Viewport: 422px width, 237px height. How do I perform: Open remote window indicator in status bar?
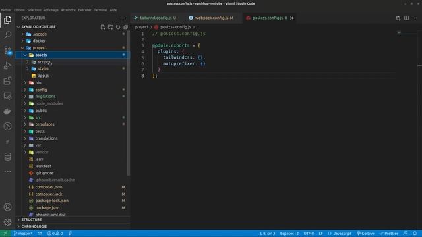click(x=5, y=234)
